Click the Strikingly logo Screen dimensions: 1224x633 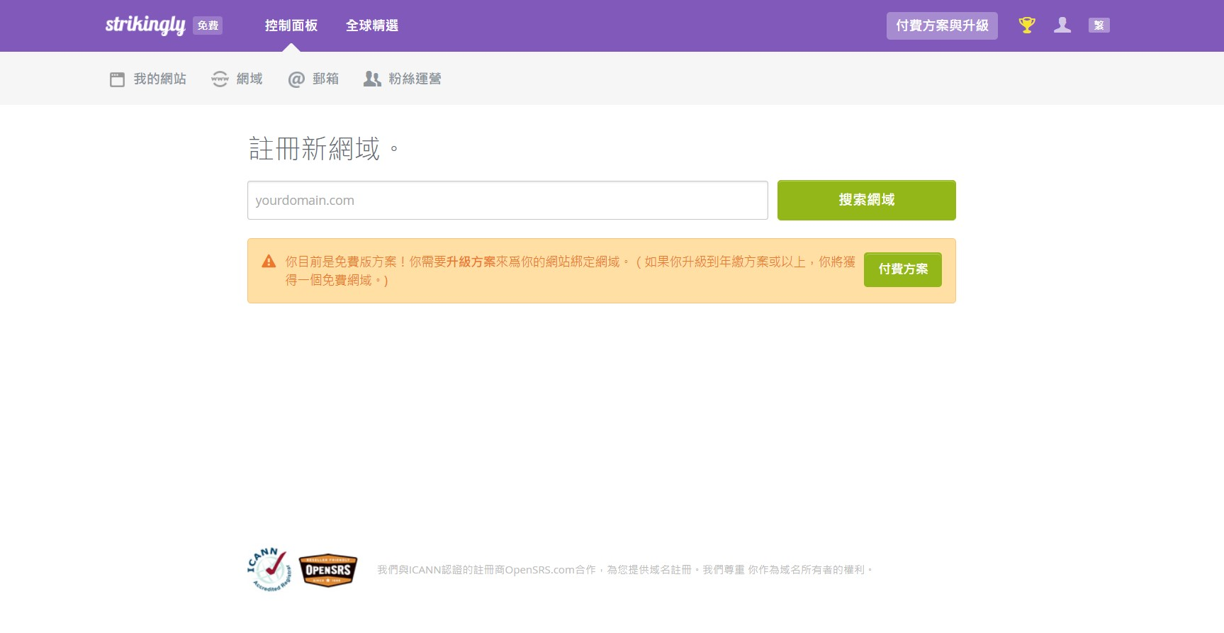(145, 26)
